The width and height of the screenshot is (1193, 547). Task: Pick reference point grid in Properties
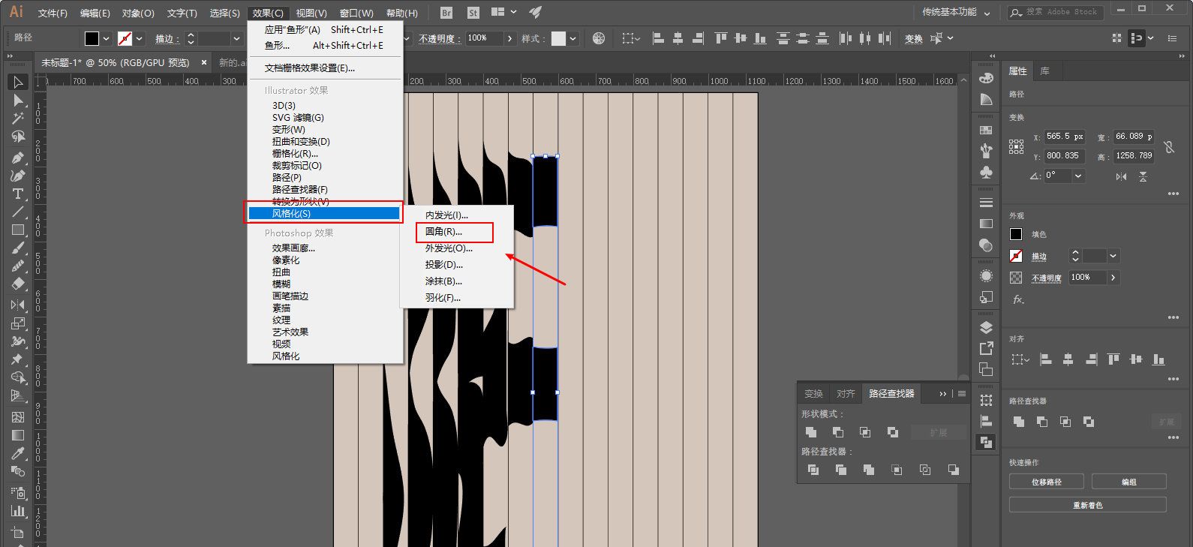pos(1017,146)
